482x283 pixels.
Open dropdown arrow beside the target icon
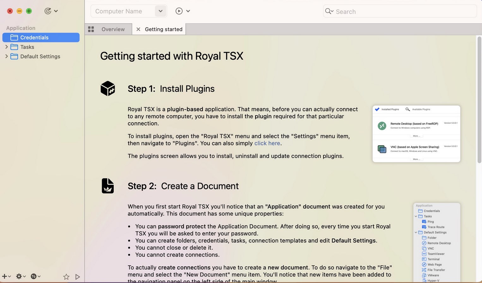(x=56, y=11)
